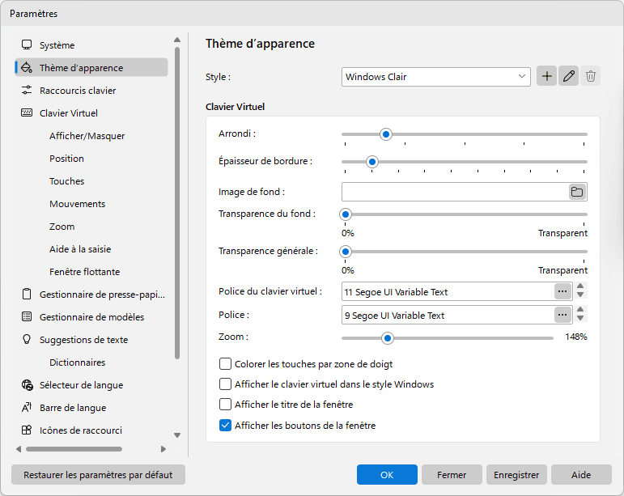Viewport: 624px width, 496px height.
Task: Click sidebar horizontal scroll right arrow
Action: [163, 449]
